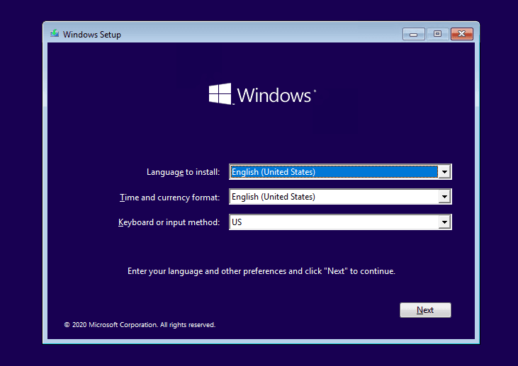
Task: Click the Windows Setup title bar icon
Action: point(55,34)
